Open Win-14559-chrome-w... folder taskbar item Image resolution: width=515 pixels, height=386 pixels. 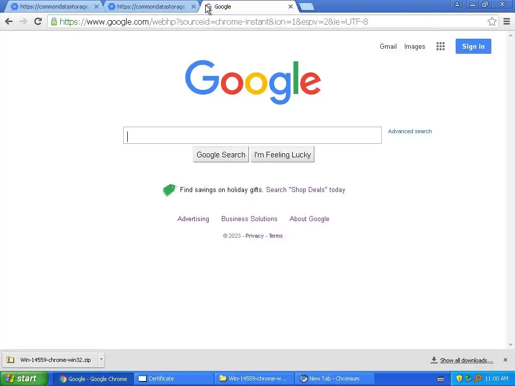tap(254, 379)
